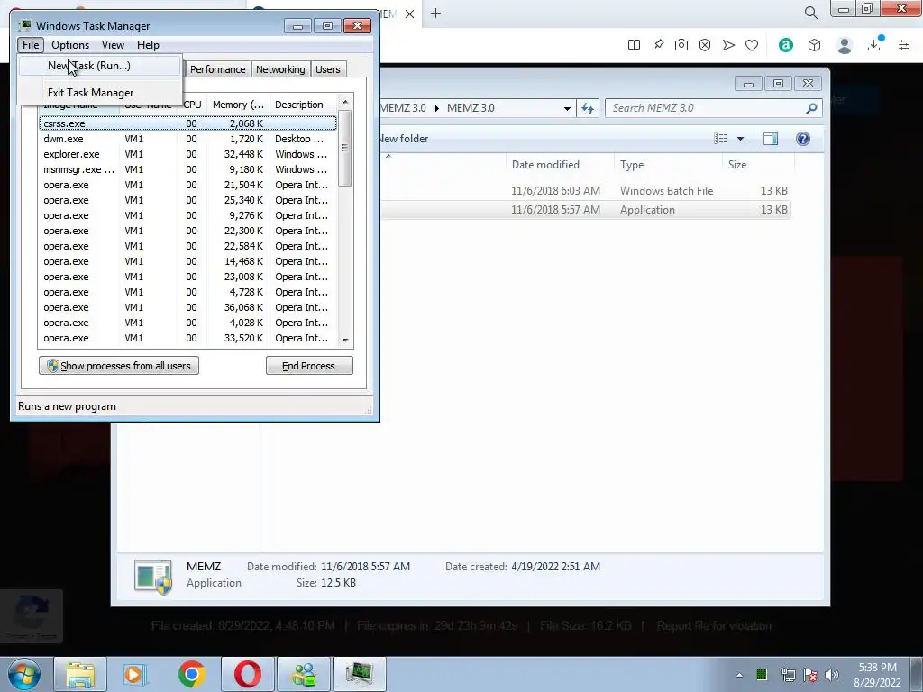Select the opera.exe row using 4,028 K
This screenshot has width=923, height=692.
pyautogui.click(x=187, y=323)
